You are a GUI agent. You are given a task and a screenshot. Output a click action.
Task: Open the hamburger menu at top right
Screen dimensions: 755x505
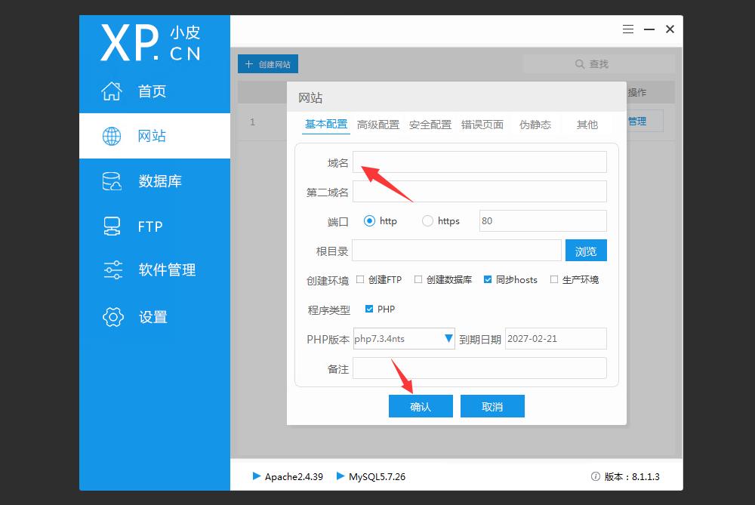(x=627, y=29)
